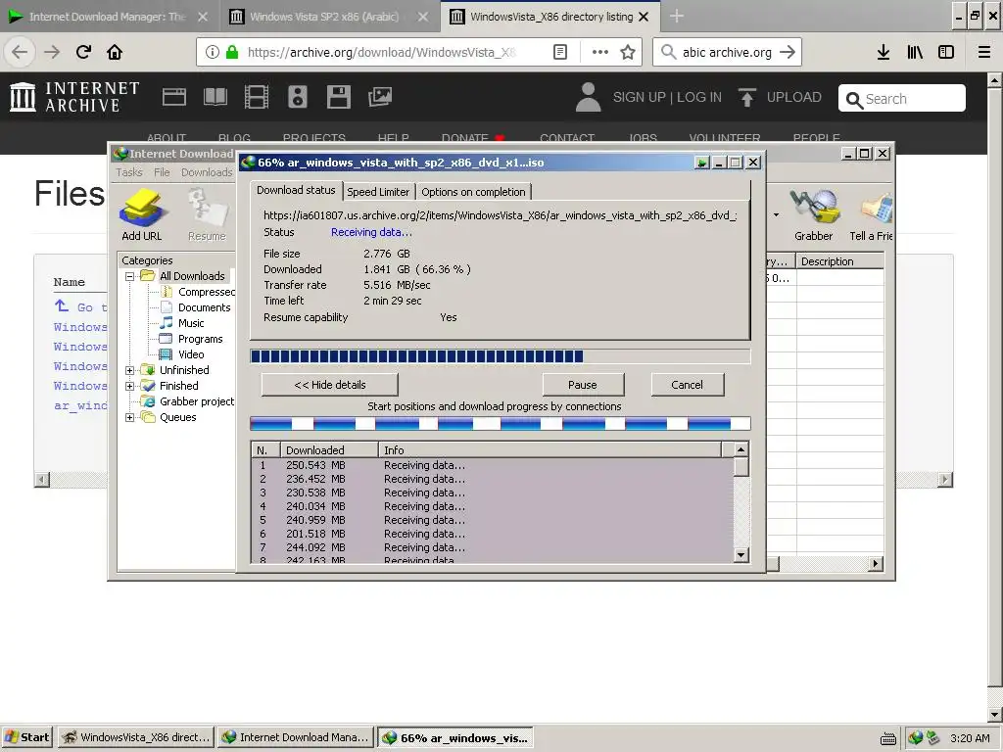Image resolution: width=1003 pixels, height=752 pixels.
Task: Expand the Queues category
Action: (130, 417)
